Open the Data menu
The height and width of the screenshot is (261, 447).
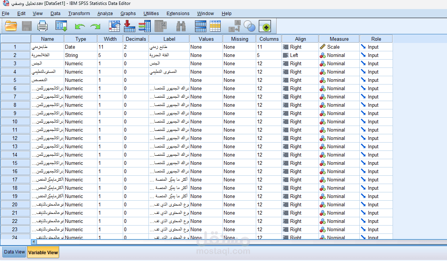55,13
